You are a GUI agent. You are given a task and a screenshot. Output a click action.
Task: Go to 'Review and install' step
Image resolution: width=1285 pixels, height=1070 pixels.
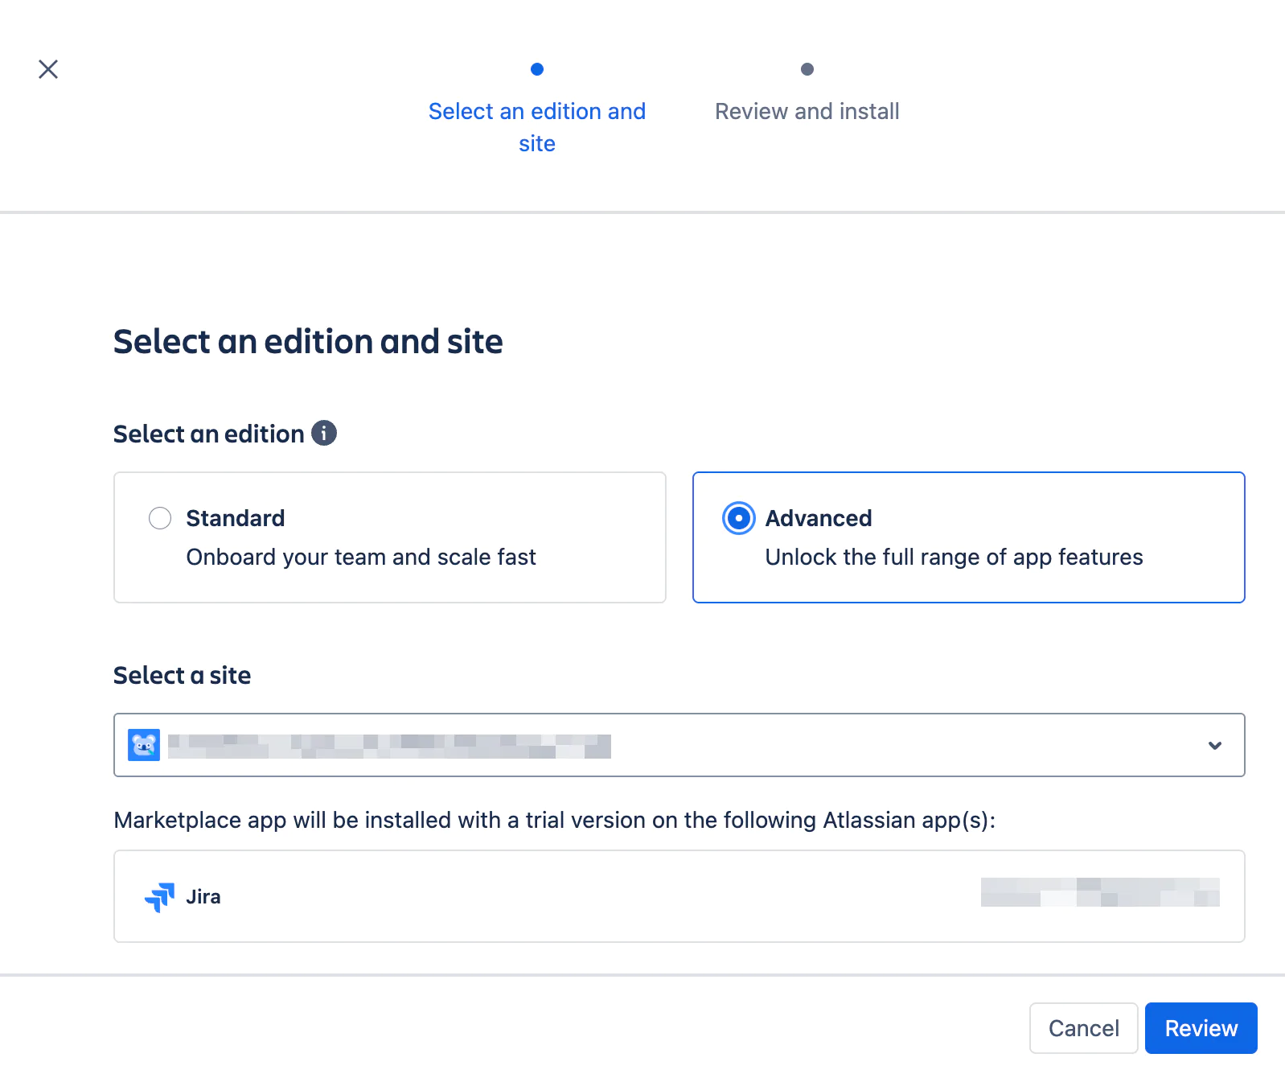pos(807,111)
